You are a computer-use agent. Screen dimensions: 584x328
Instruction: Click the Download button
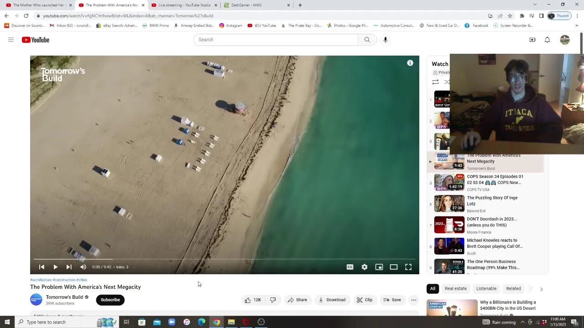[x=332, y=300]
